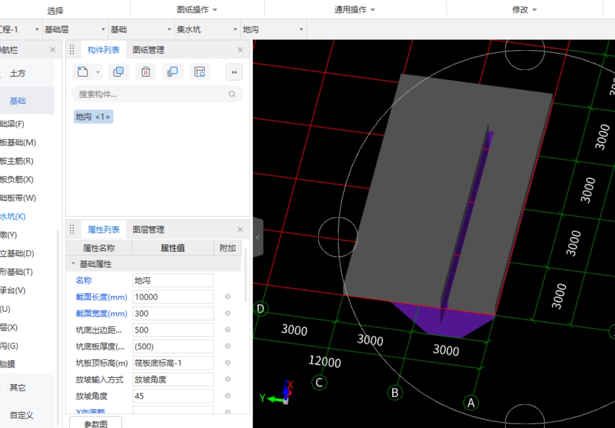Click the 附加 column header

(228, 248)
